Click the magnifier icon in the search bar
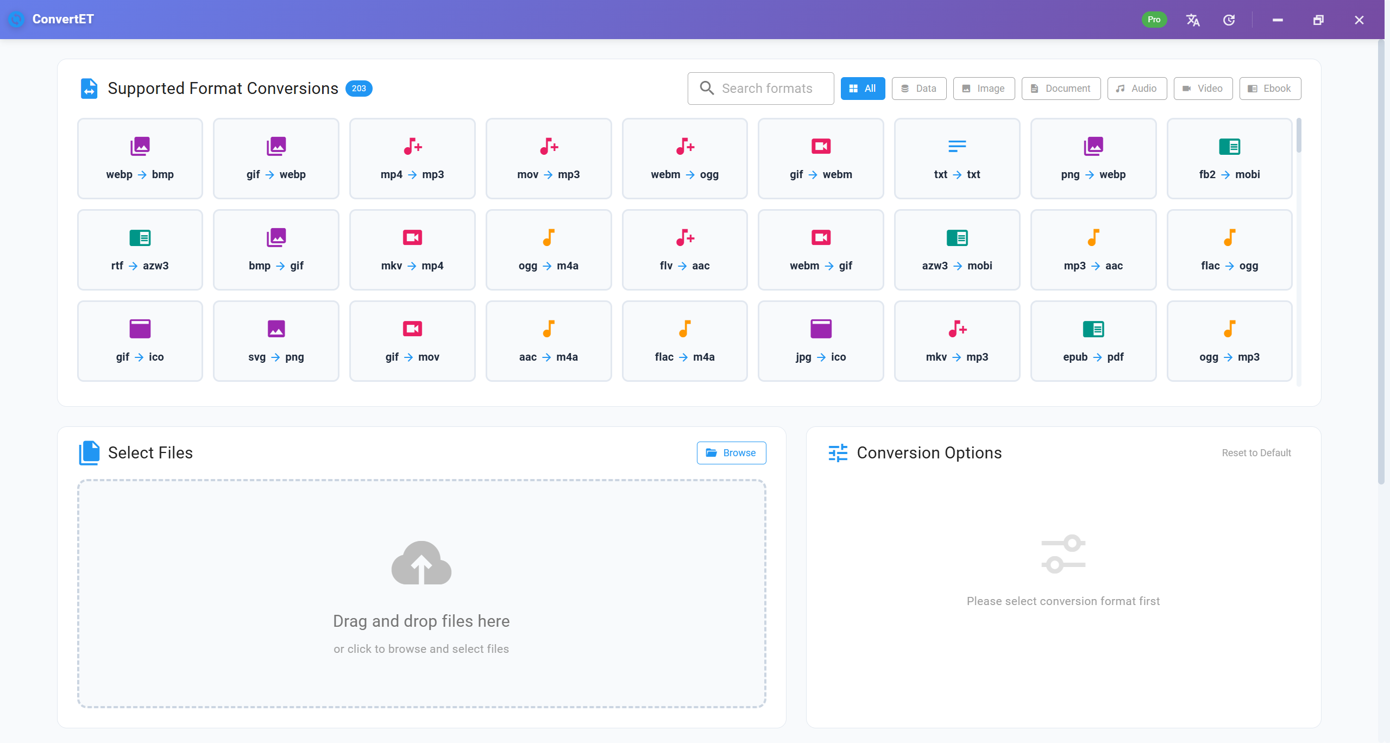Image resolution: width=1390 pixels, height=743 pixels. (707, 88)
